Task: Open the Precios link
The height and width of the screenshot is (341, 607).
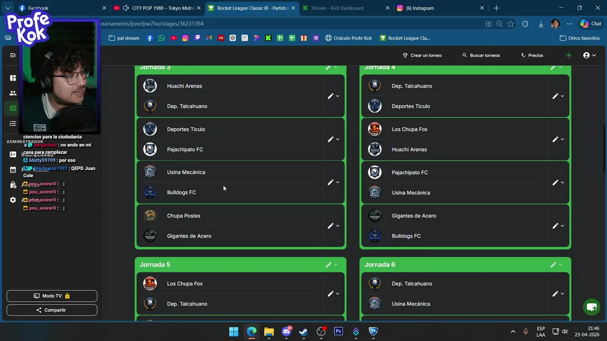Action: (532, 55)
